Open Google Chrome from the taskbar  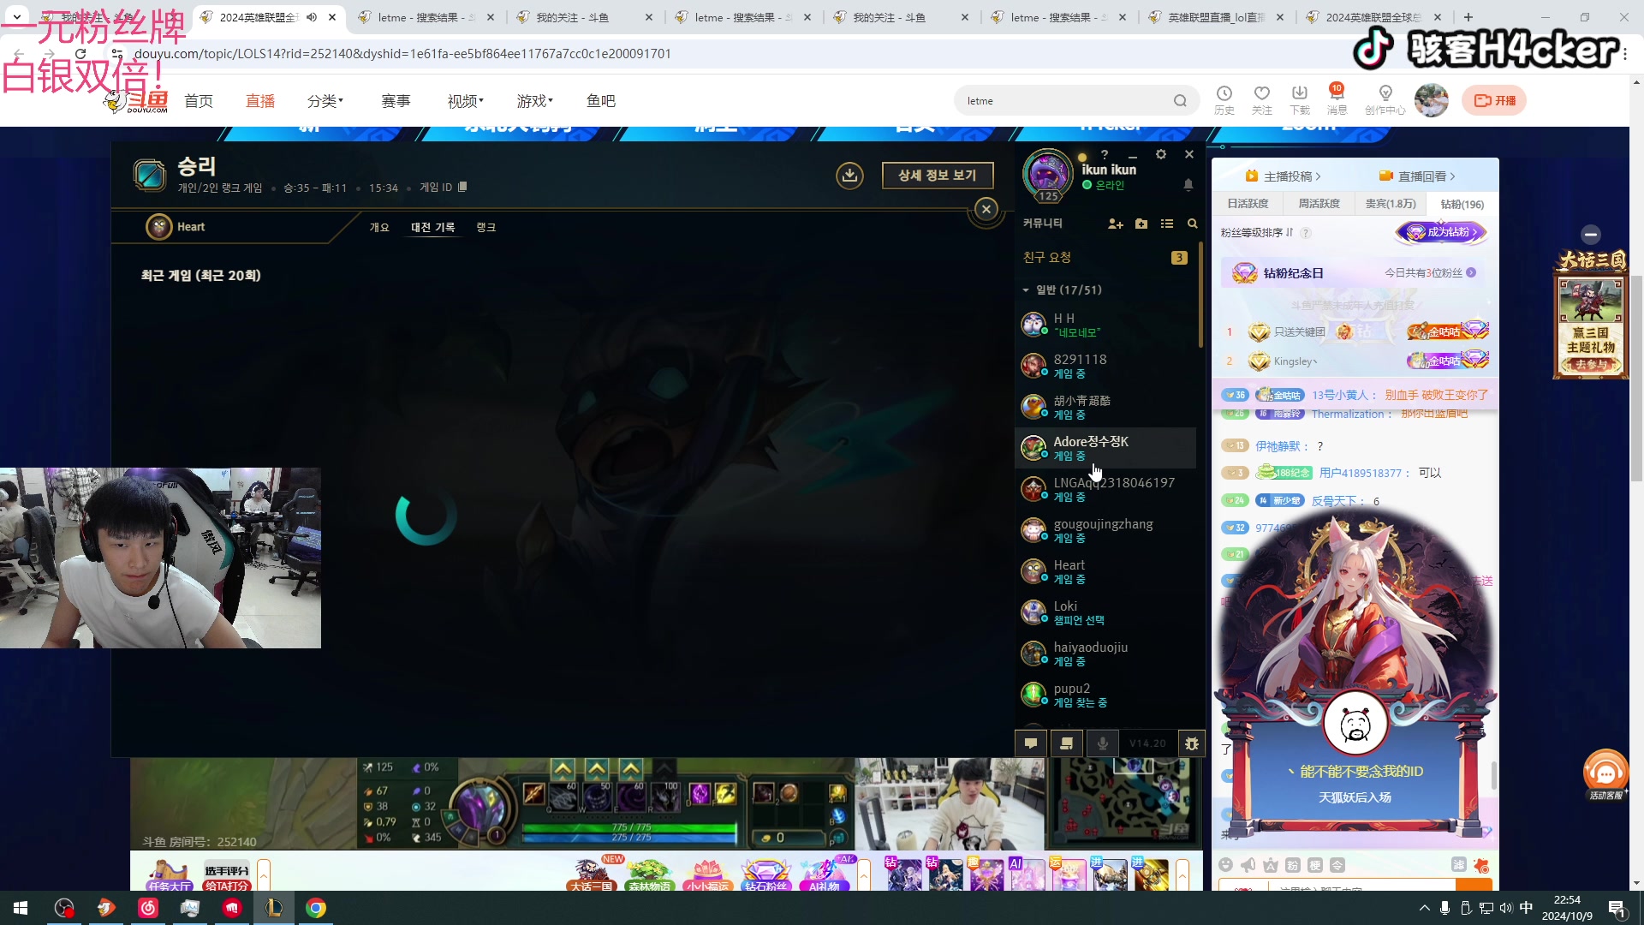[x=316, y=908]
